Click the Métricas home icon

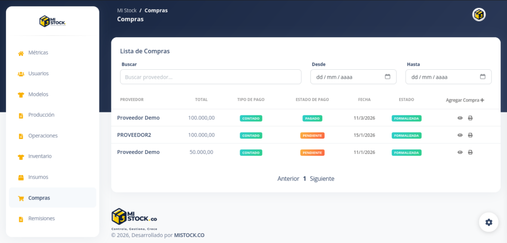(x=21, y=53)
